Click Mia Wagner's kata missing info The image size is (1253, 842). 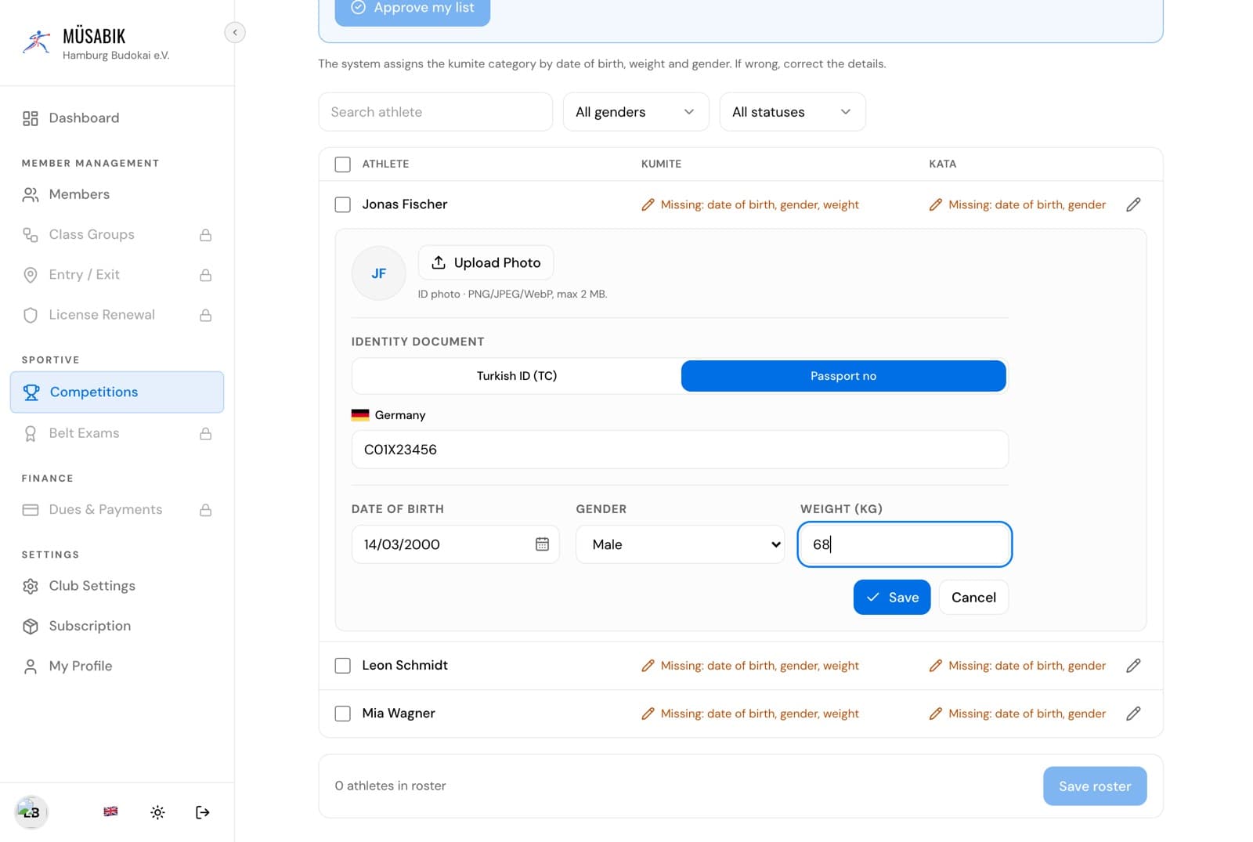[1017, 714]
